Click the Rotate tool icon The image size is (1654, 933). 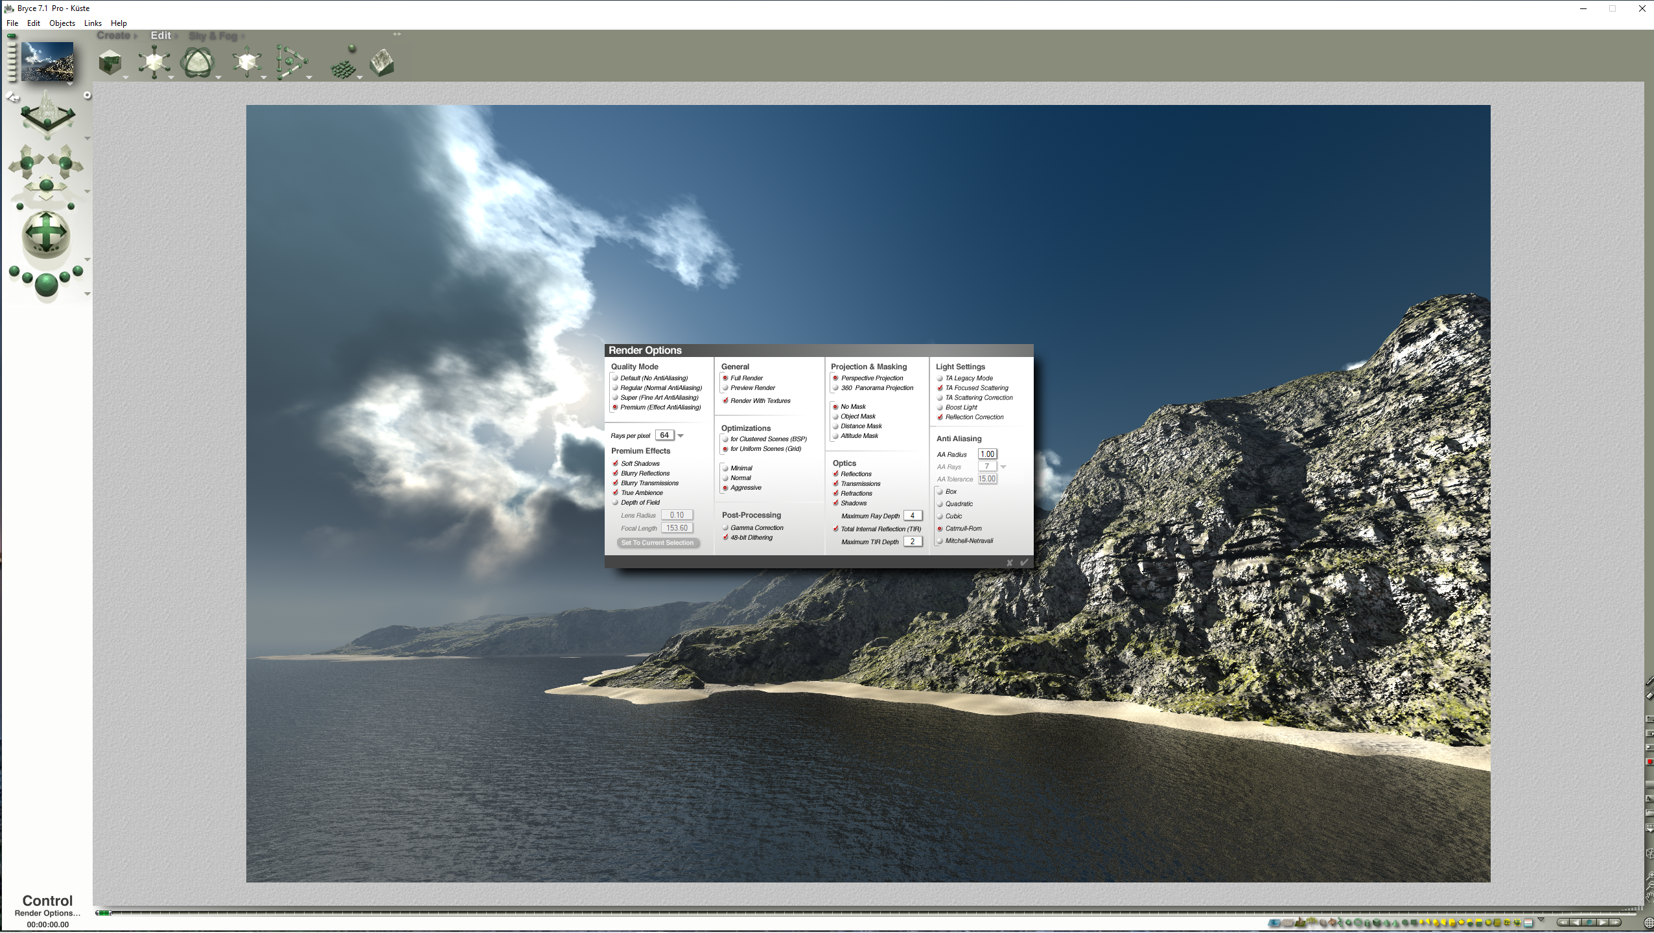(197, 63)
